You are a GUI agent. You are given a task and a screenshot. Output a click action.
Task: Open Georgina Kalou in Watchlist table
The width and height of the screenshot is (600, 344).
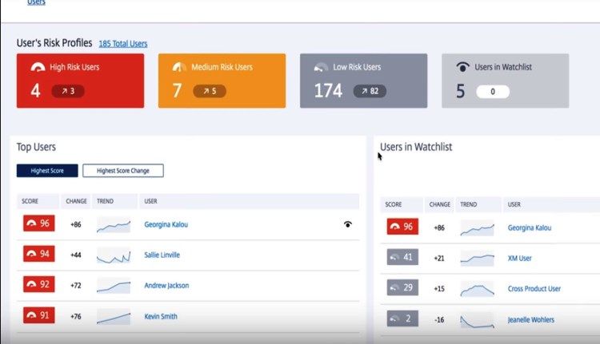tap(530, 228)
